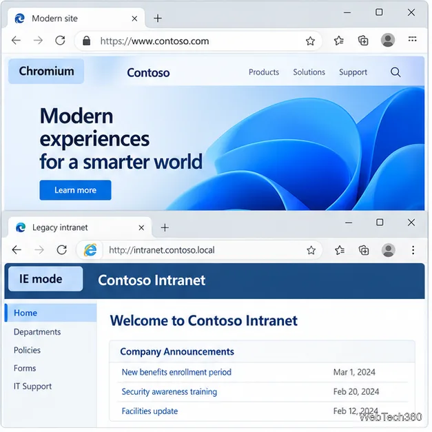Open Collections in Modern site window
Viewport: 432px width, 432px height.
[x=363, y=41]
